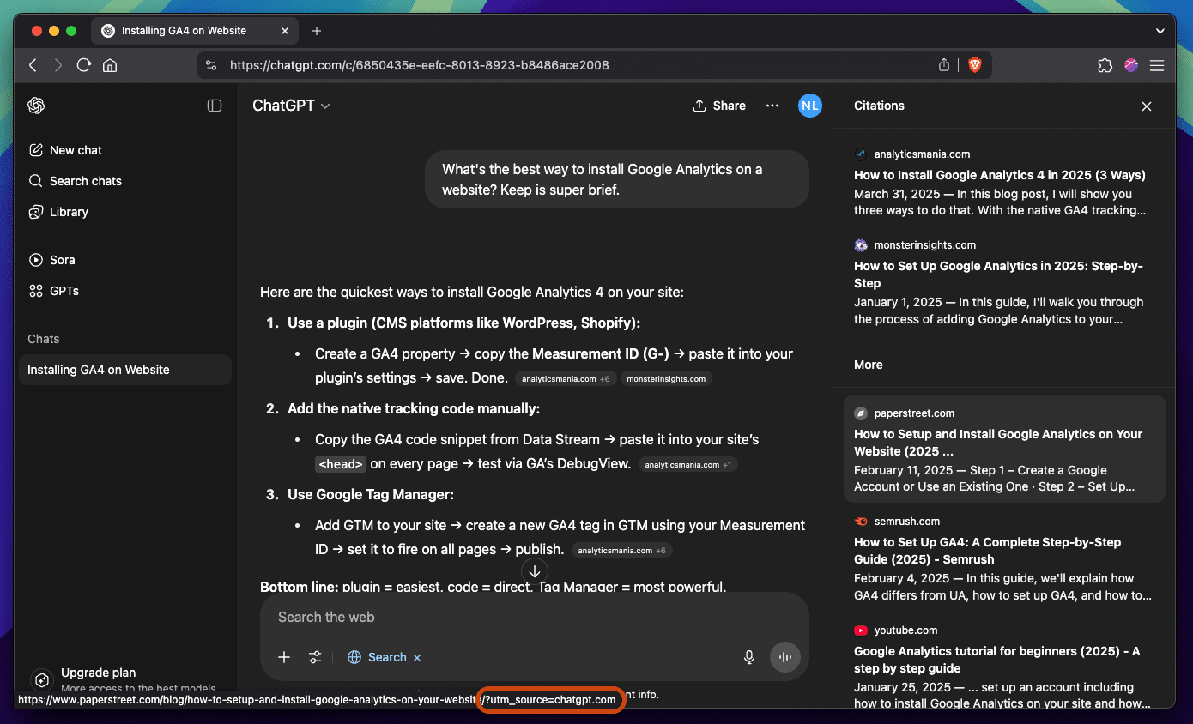
Task: Open the browser hamburger menu
Action: [1157, 65]
